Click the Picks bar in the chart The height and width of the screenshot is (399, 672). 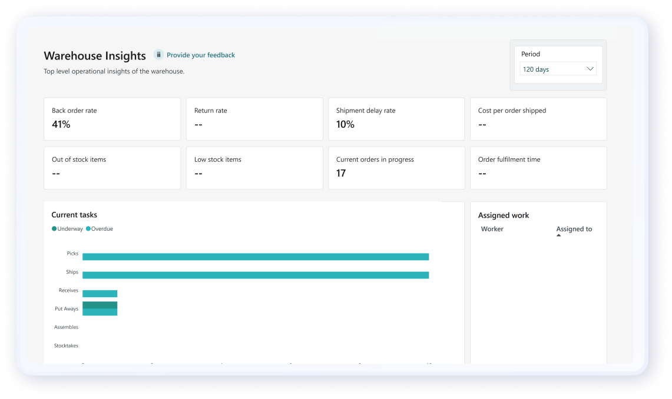pyautogui.click(x=255, y=257)
